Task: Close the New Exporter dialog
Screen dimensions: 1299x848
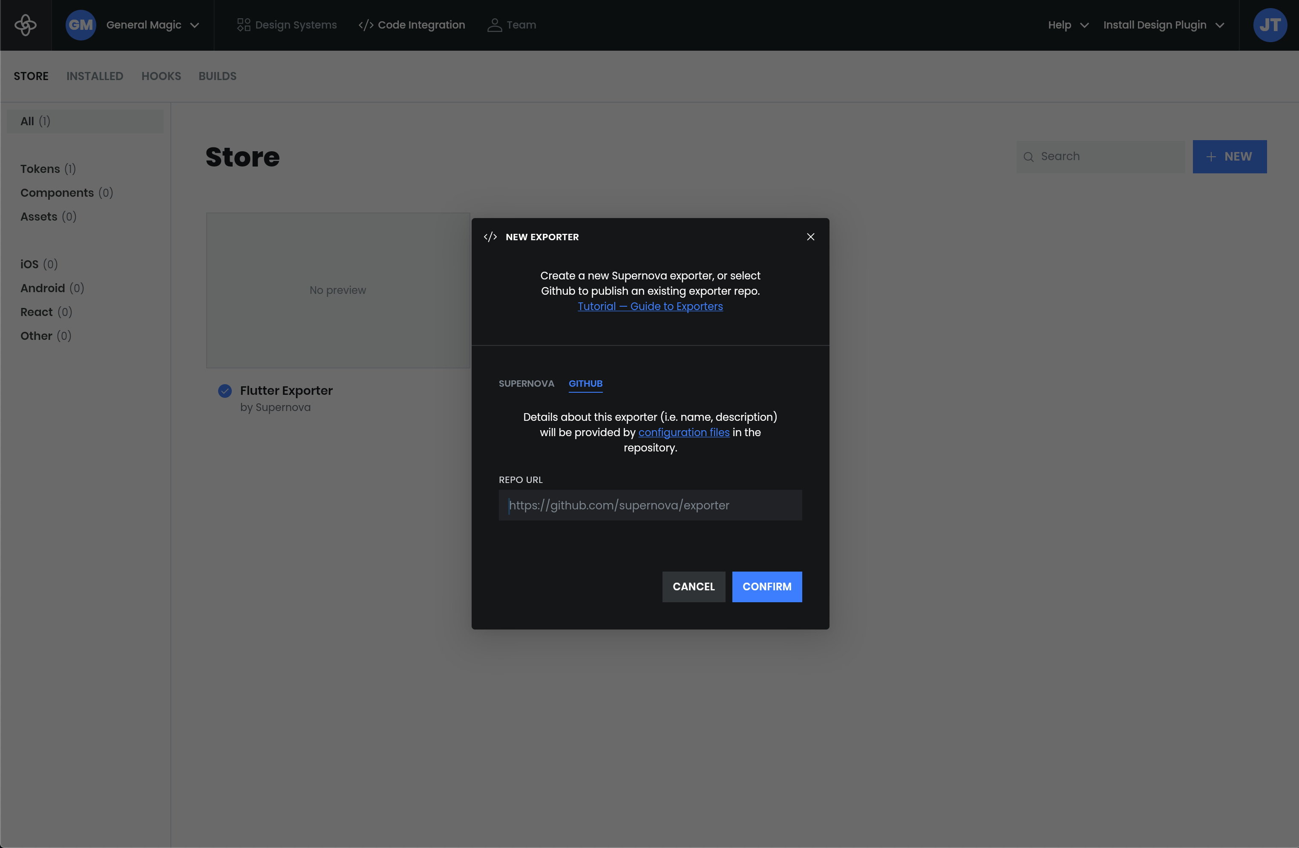Action: [810, 237]
